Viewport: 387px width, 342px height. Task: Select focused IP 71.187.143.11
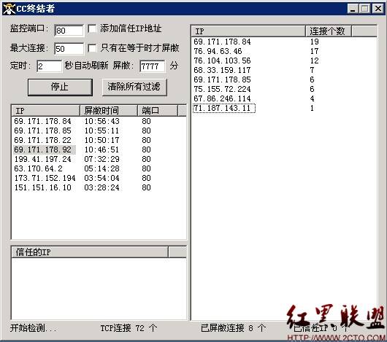pyautogui.click(x=224, y=108)
